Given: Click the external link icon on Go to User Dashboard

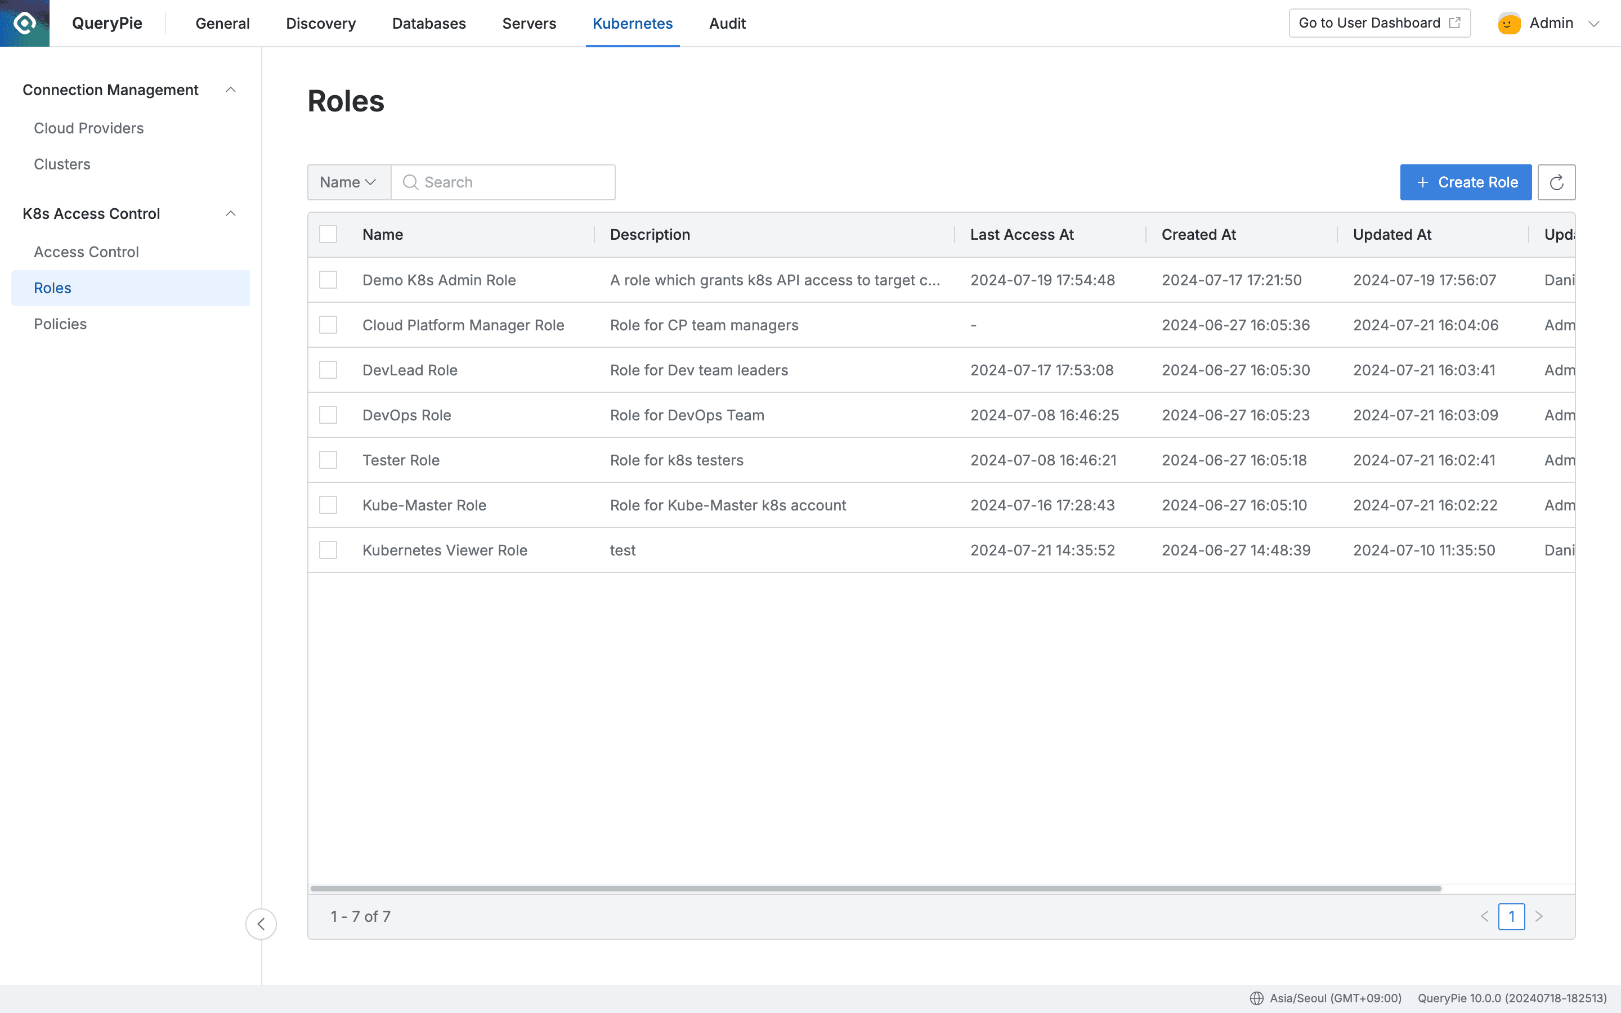Looking at the screenshot, I should (x=1455, y=22).
